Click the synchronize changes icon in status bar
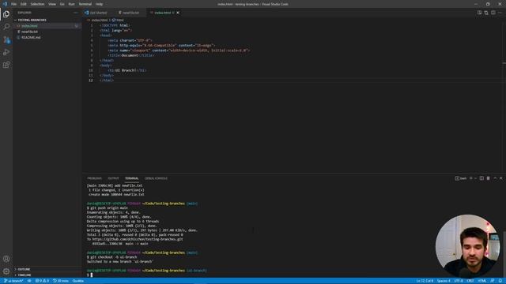This screenshot has width=506, height=284. pos(29,281)
